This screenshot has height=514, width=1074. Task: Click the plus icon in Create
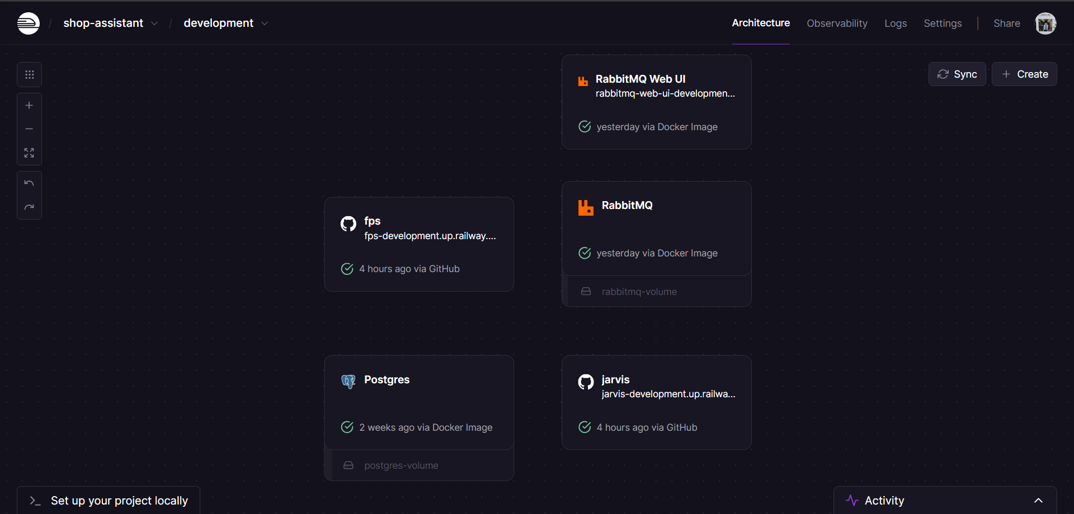click(x=1006, y=74)
